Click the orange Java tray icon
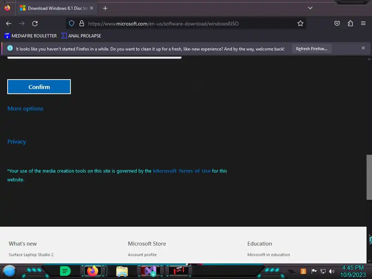The image size is (372, 279). point(303,271)
